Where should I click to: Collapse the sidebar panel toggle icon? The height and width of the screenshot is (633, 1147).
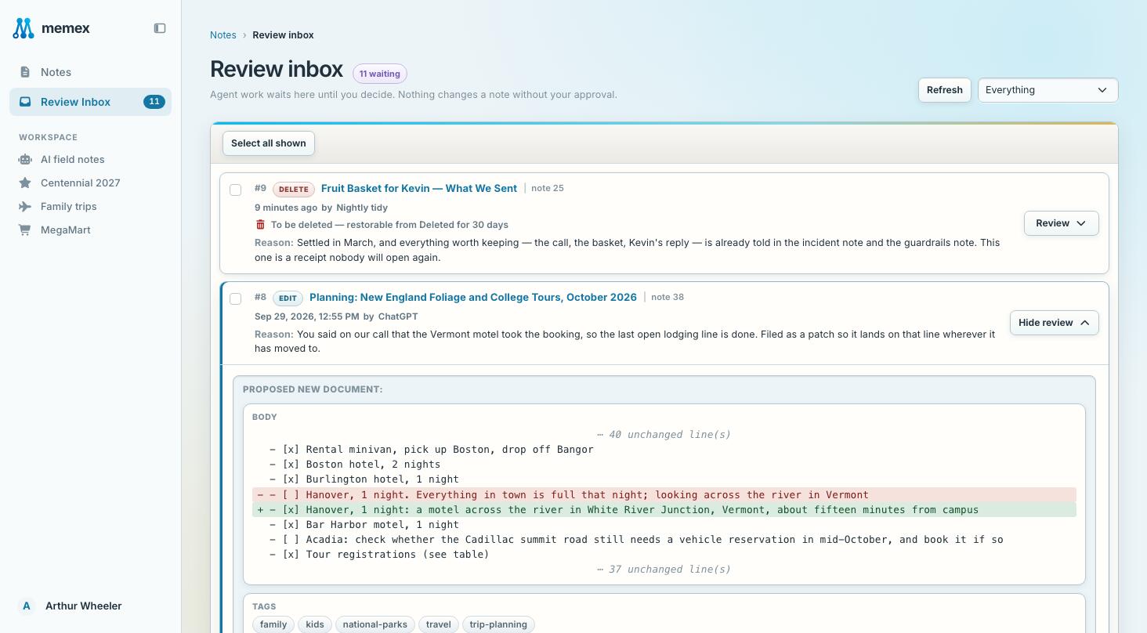[160, 28]
